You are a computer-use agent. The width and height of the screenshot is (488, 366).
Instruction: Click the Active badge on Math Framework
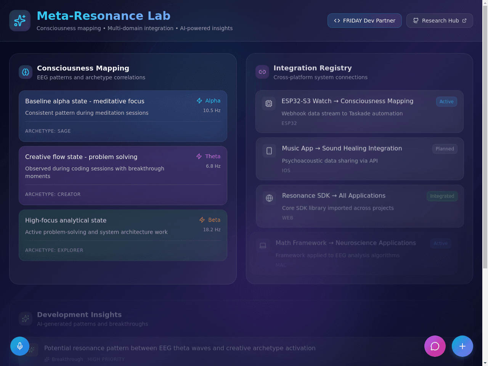pyautogui.click(x=441, y=243)
